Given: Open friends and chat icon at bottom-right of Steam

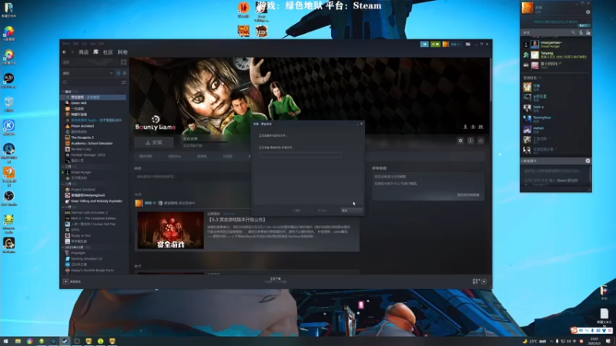Looking at the screenshot, I should [479, 281].
